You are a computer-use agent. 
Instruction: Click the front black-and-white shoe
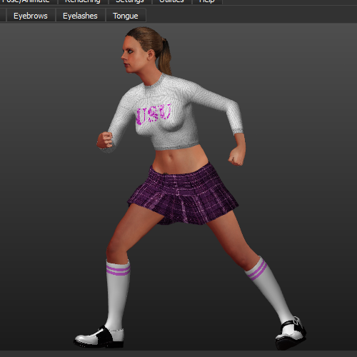point(100,337)
